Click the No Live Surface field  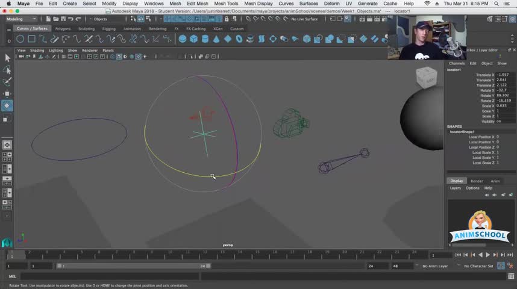tap(304, 19)
